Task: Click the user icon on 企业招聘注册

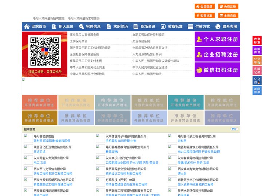Action: 199,54
